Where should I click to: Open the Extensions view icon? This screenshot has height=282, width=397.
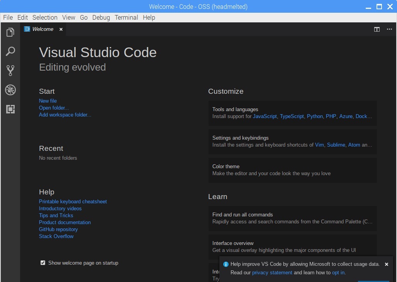tap(10, 110)
